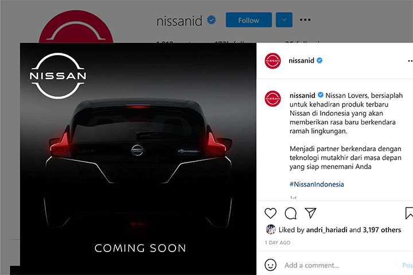Open the #NissanIndonesia hashtag link
Viewport: 413px width, 275px height.
pyautogui.click(x=317, y=184)
